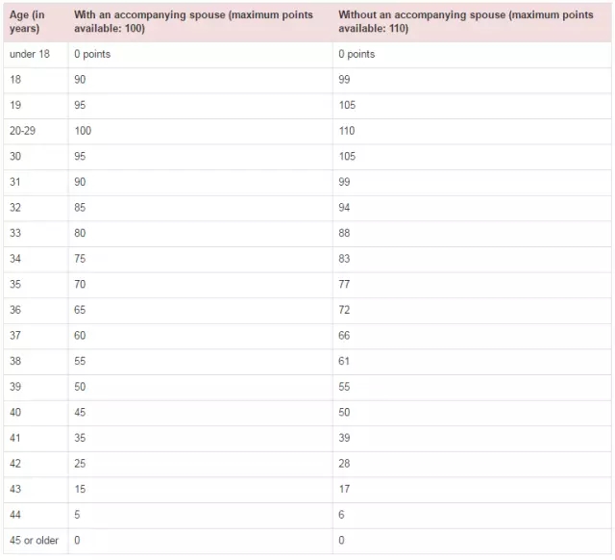This screenshot has height=560, width=615.
Task: Select the 'under 18' age cell
Action: 30,54
